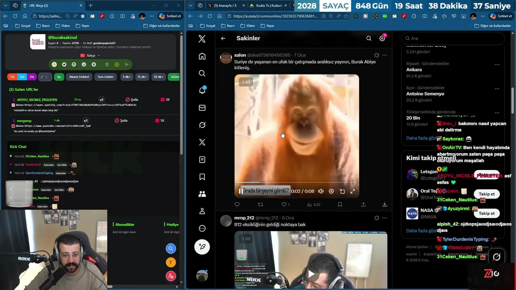
Task: Pause URL Ninja with yellow pause icon
Action: pos(117,64)
